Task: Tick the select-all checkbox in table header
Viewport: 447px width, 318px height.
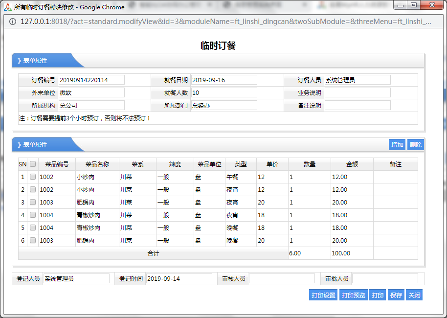Action: click(33, 164)
